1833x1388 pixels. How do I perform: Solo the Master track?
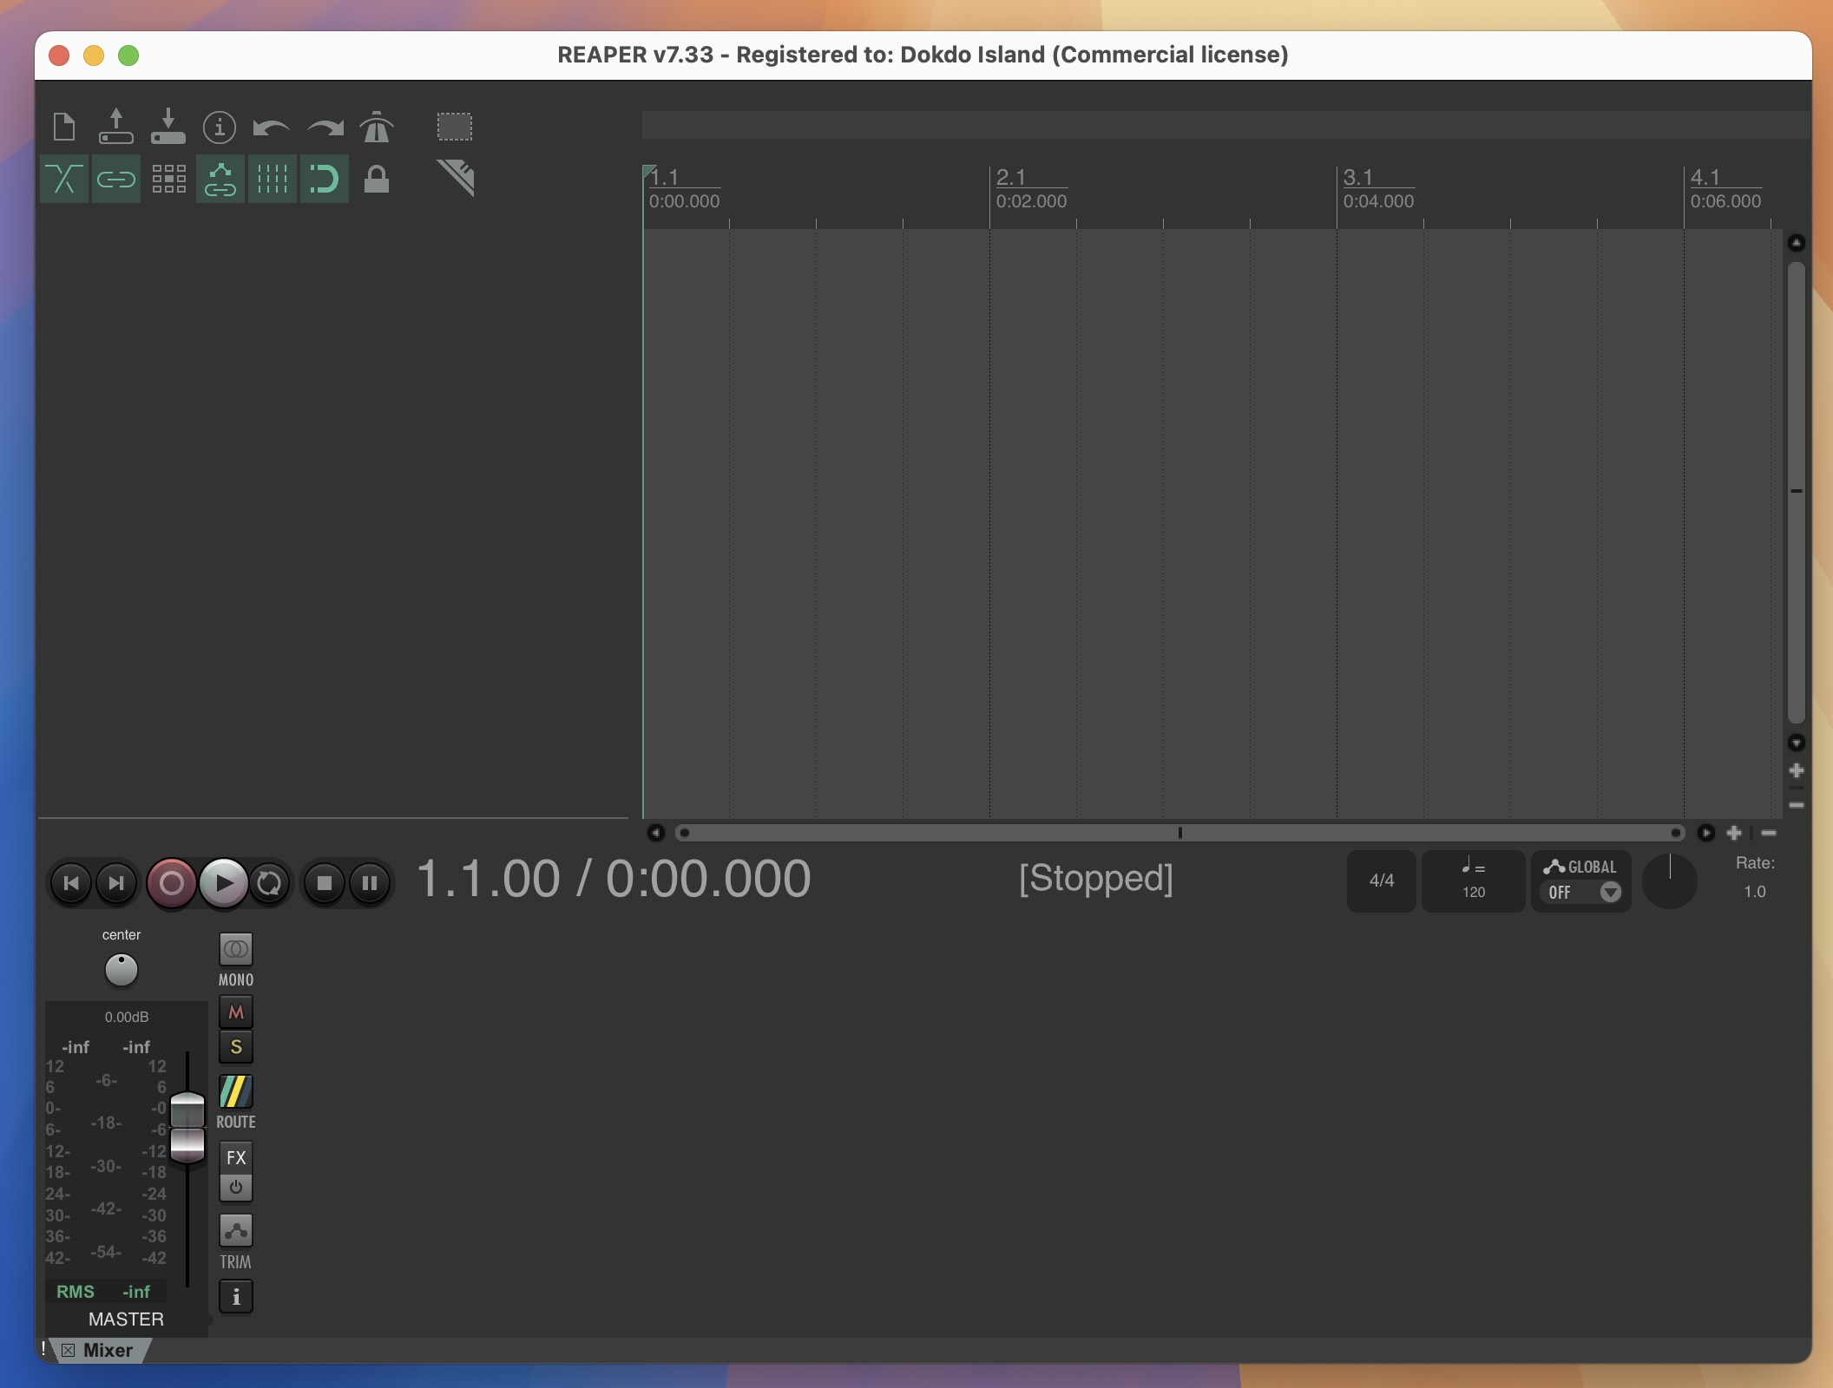click(x=235, y=1048)
